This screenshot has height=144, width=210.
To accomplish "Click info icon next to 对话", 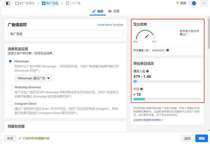I will click(142, 89).
